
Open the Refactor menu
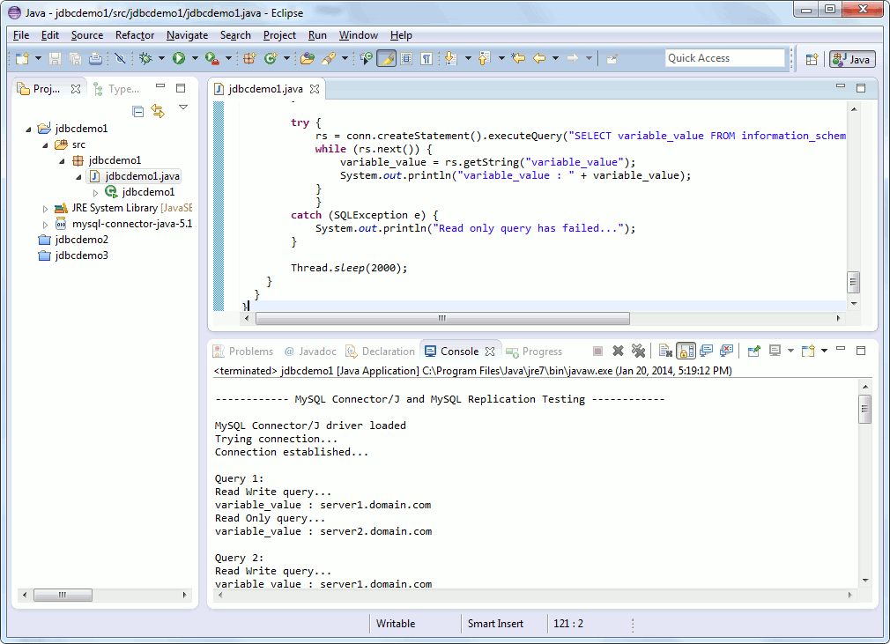click(135, 35)
